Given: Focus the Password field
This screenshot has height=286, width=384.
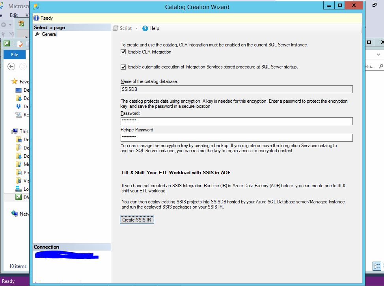Looking at the screenshot, I should coord(237,121).
